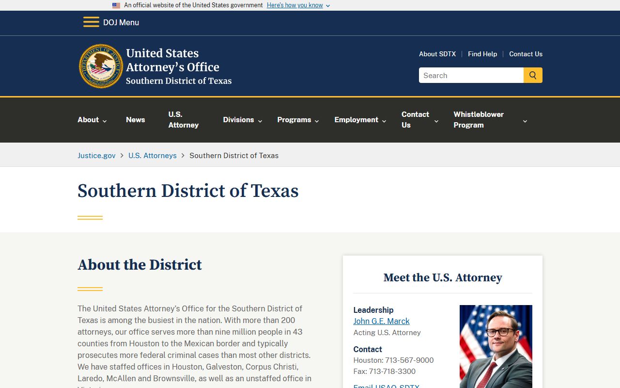Click the 'Leadership' label in the card
The height and width of the screenshot is (388, 620).
tap(373, 310)
